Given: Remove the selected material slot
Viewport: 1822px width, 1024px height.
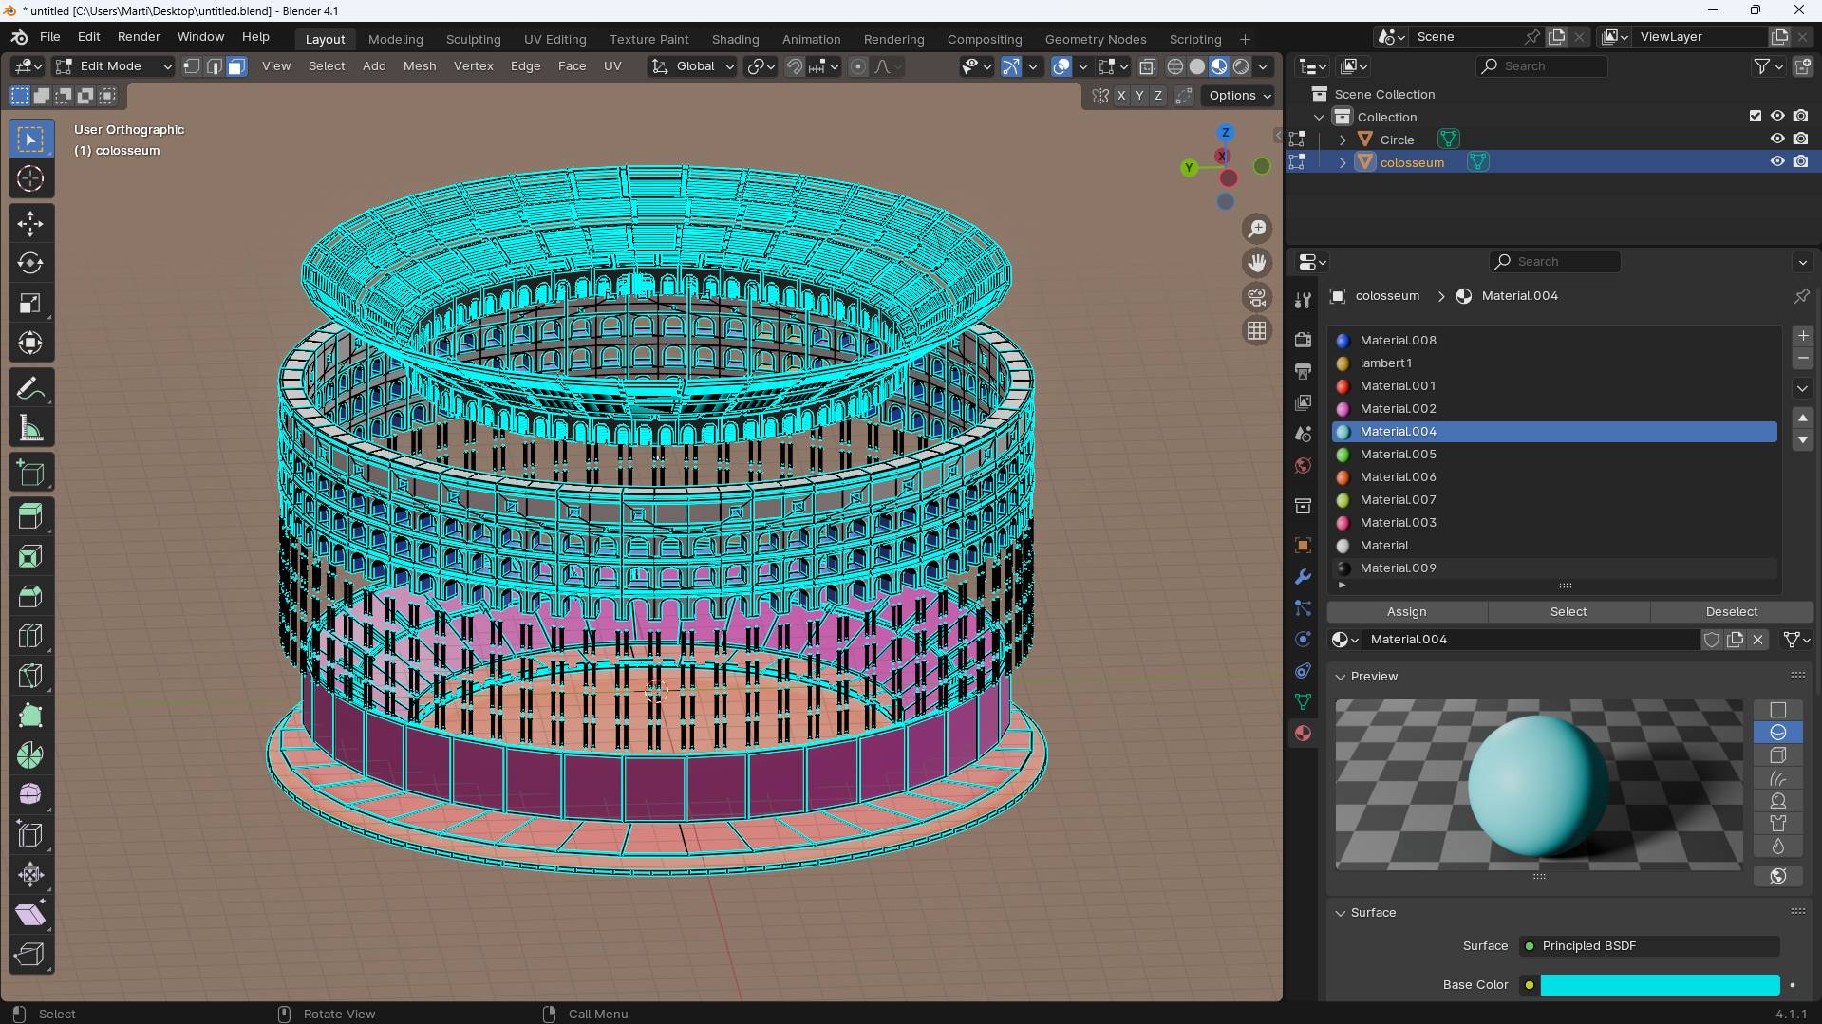Looking at the screenshot, I should [x=1802, y=359].
